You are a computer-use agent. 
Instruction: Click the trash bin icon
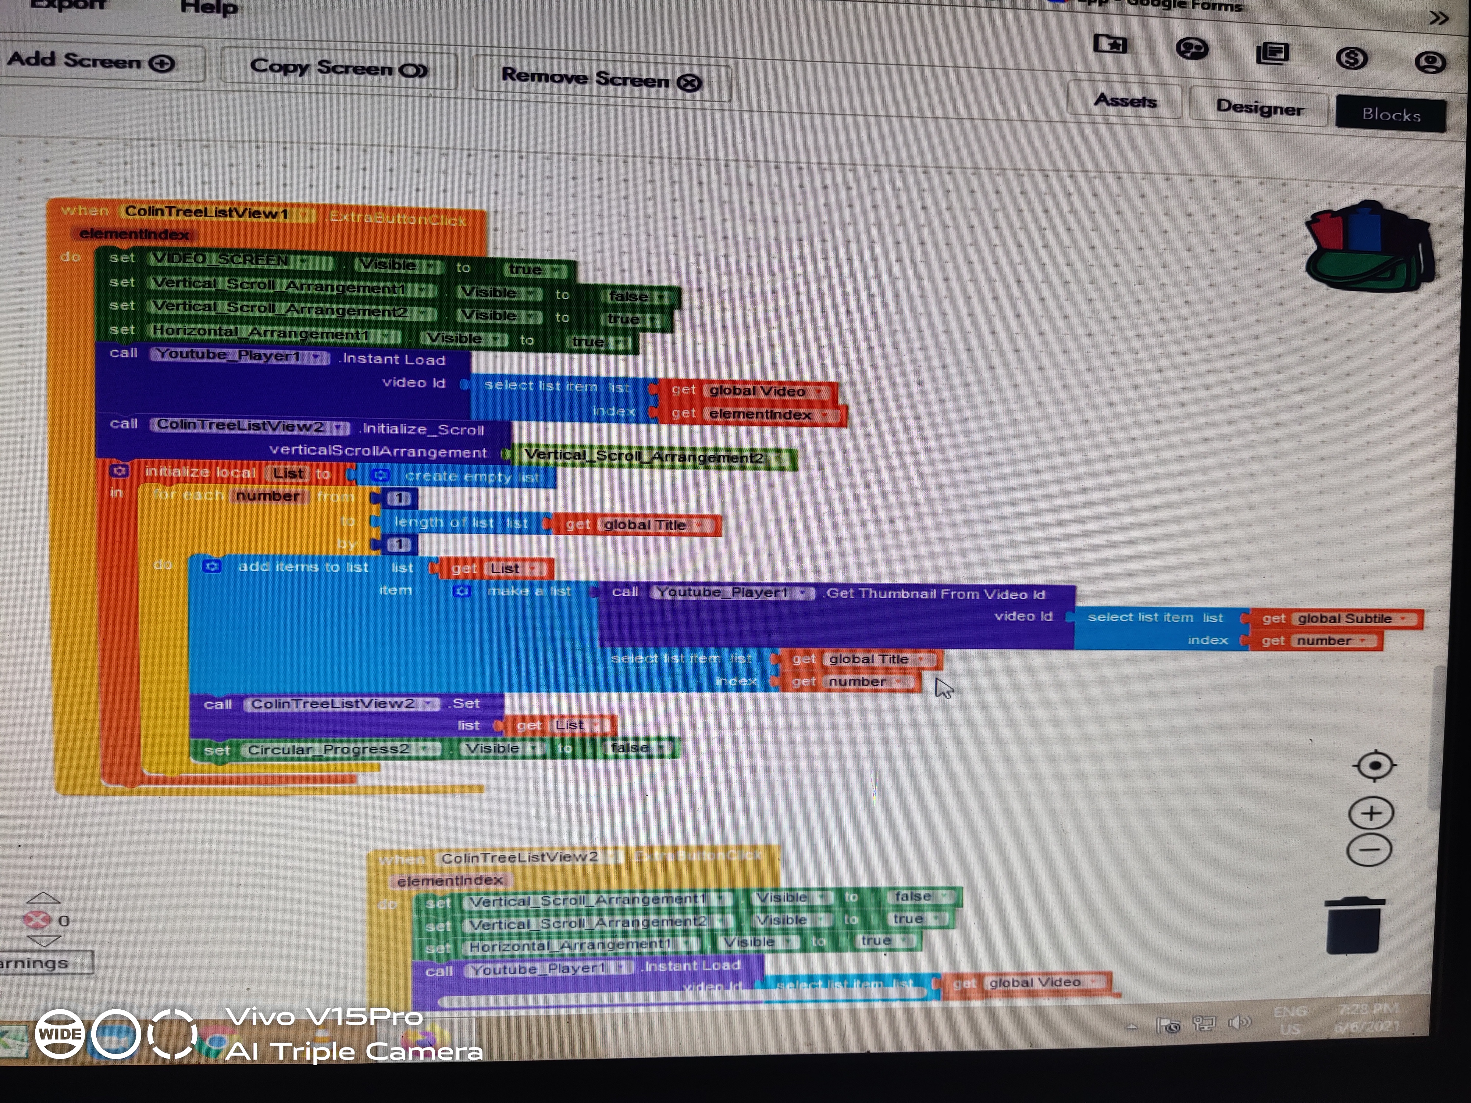coord(1354,925)
